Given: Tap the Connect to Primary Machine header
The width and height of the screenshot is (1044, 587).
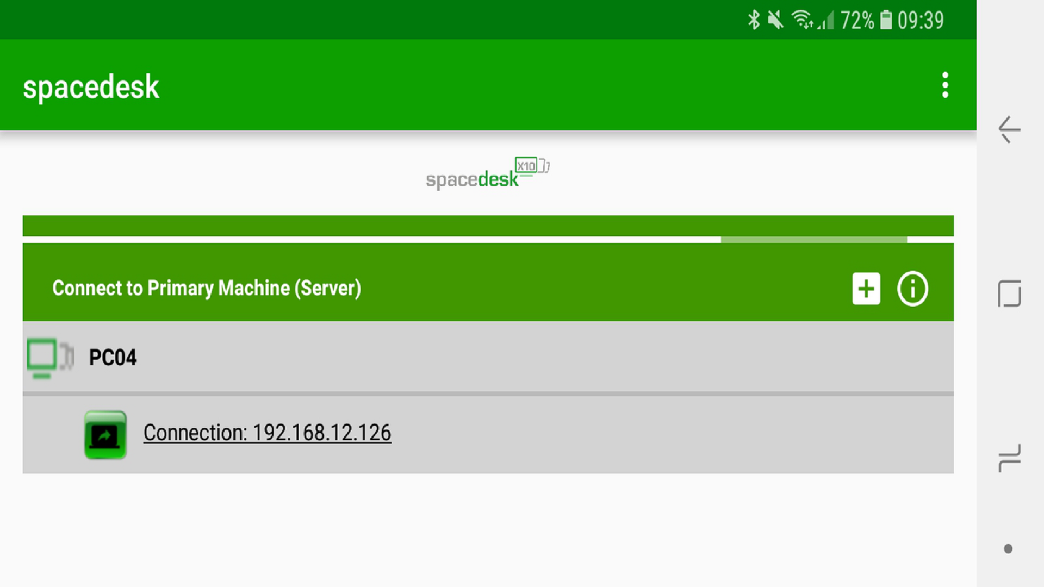Looking at the screenshot, I should pos(207,288).
